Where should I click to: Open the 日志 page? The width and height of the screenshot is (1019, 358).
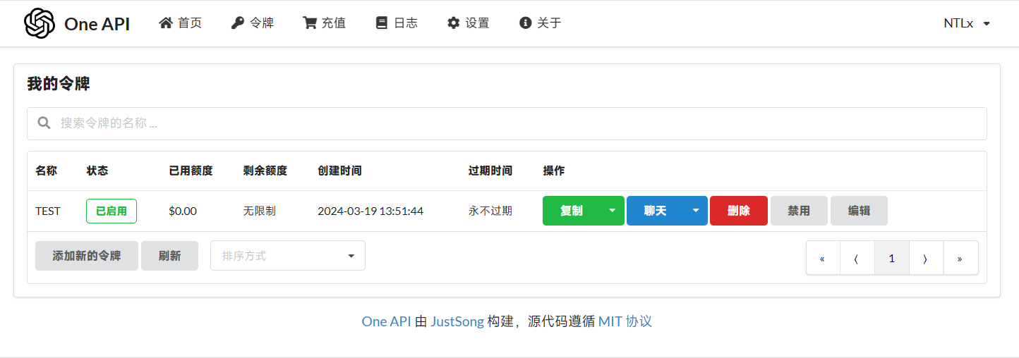397,23
